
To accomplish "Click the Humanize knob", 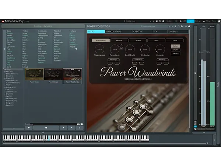I will [x=160, y=49].
